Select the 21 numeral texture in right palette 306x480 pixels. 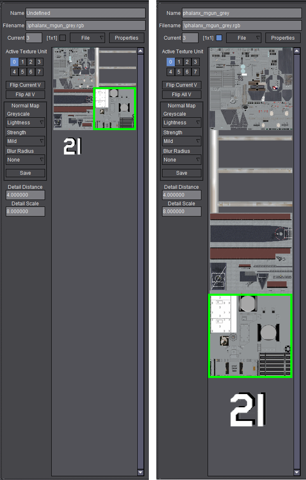(x=248, y=410)
